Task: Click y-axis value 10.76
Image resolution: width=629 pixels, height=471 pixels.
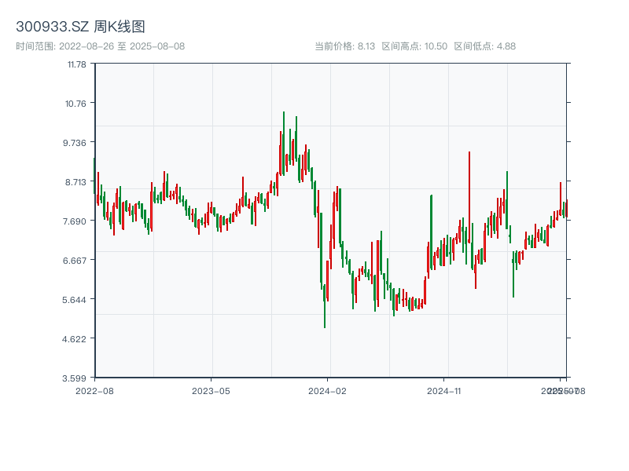Action: pyautogui.click(x=75, y=104)
